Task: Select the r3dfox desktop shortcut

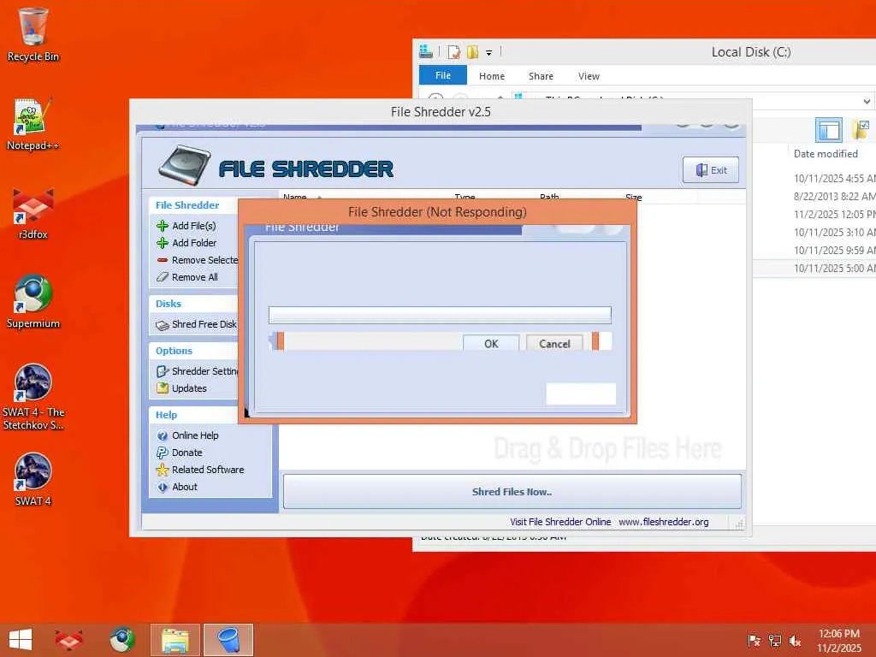Action: (x=33, y=213)
